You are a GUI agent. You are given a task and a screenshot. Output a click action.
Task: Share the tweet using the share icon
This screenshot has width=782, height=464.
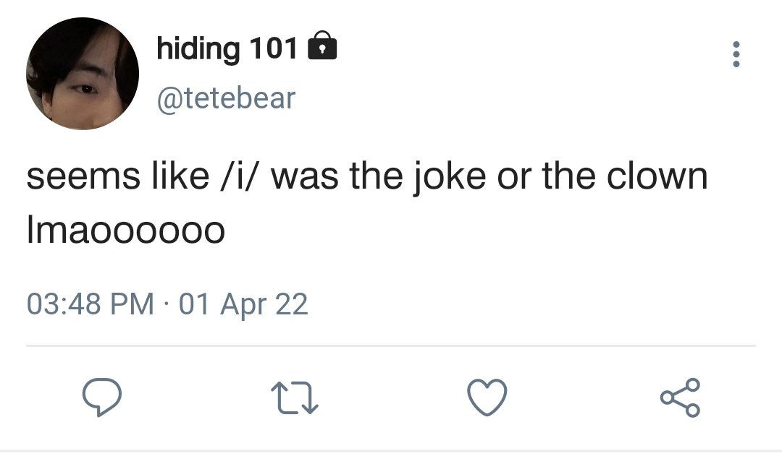pos(680,398)
